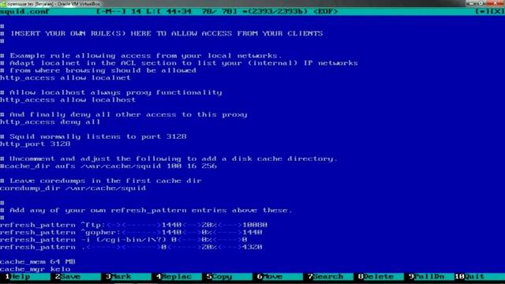Click the 'Uncomment and adjust the following' comment
505x284 pixels.
pos(169,159)
